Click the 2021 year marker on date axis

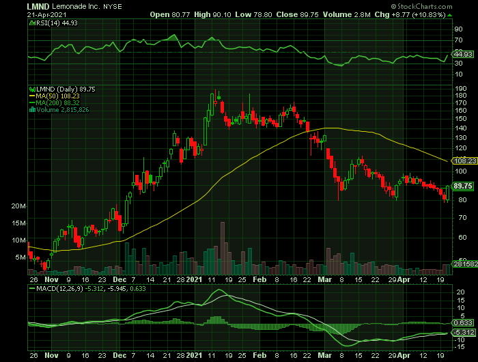pyautogui.click(x=195, y=280)
